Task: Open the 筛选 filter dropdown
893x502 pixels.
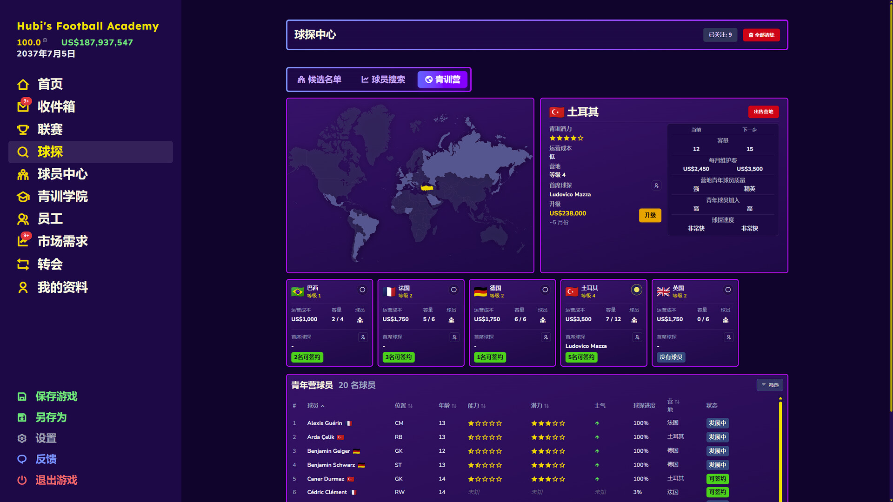Action: [770, 385]
